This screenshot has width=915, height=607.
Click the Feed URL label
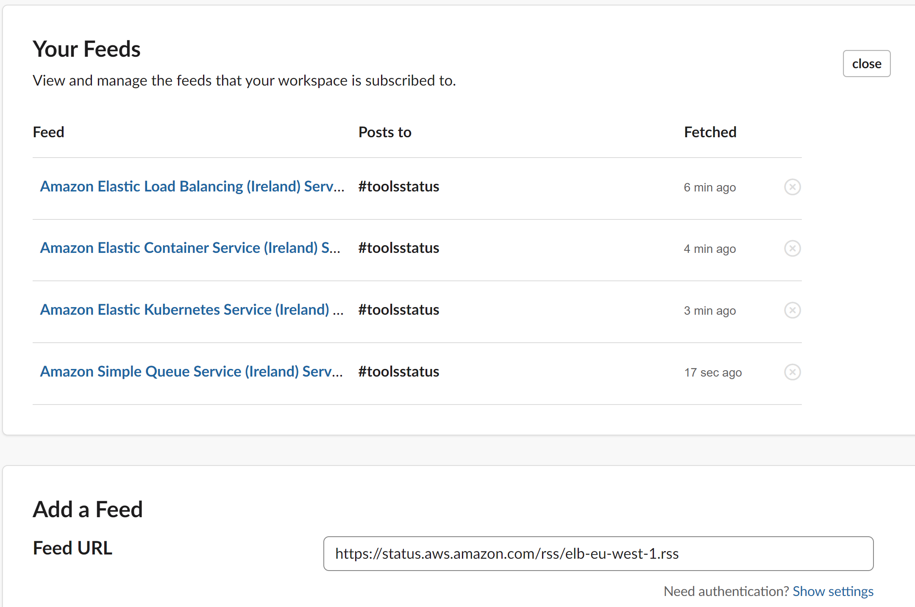click(72, 548)
